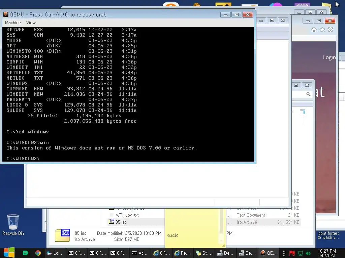The height and width of the screenshot is (258, 345).
Task: Click the Home icon in Internet Explorer
Action: tap(314, 30)
